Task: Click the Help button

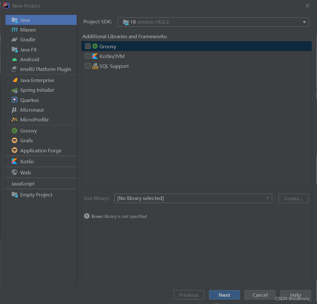Action: (x=295, y=295)
